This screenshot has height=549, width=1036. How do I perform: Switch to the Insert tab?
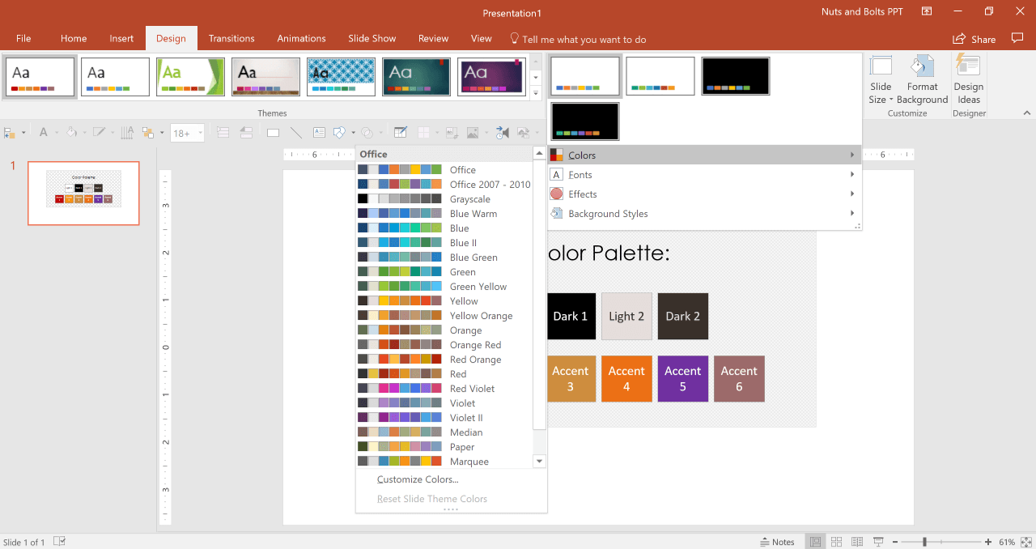[x=121, y=38]
